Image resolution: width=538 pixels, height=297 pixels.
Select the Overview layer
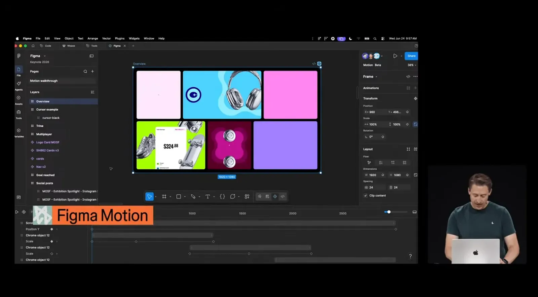(x=64, y=101)
